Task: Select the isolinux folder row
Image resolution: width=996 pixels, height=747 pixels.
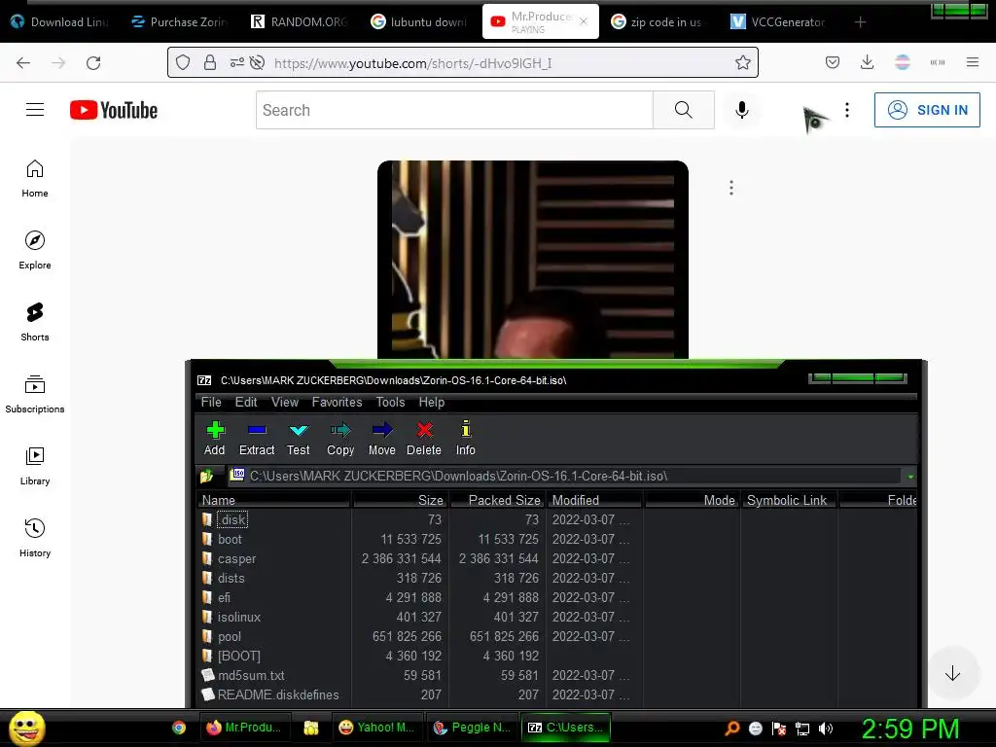Action: pos(555,617)
